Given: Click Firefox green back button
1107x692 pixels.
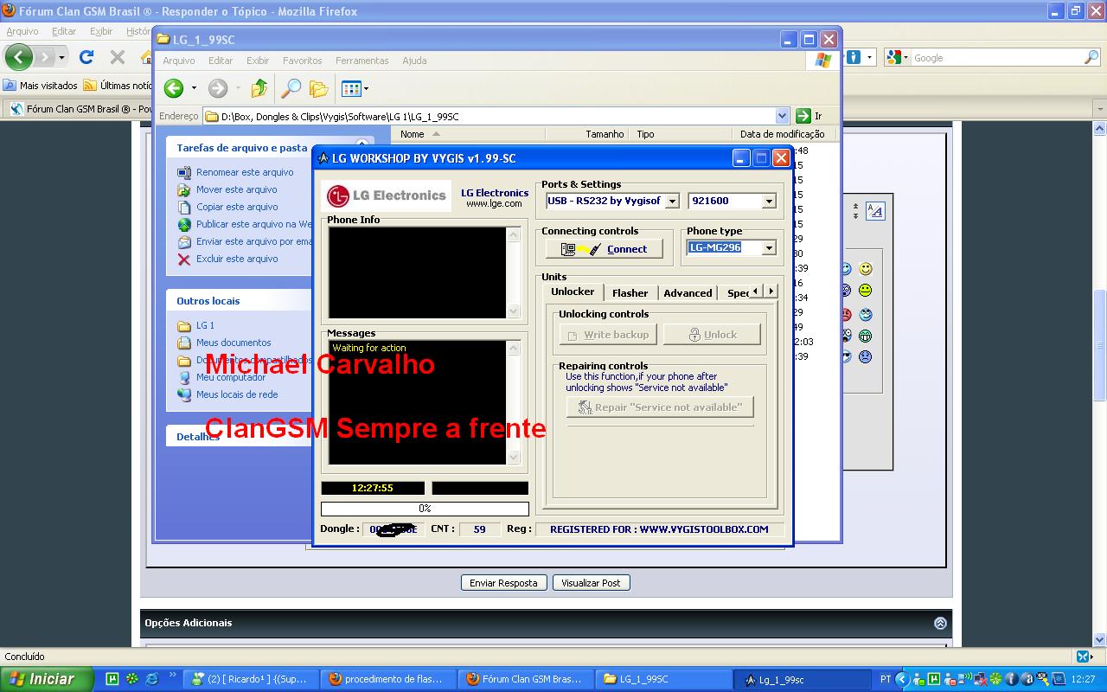Looking at the screenshot, I should (x=19, y=58).
